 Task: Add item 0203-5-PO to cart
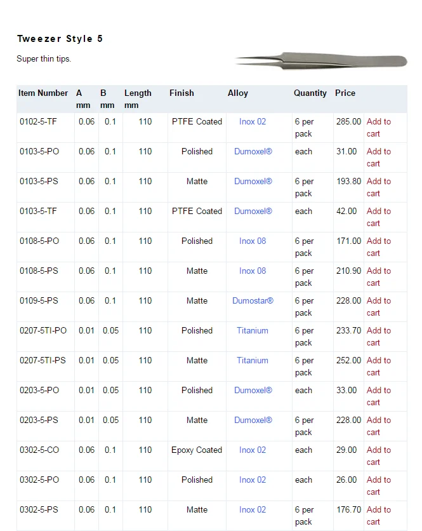378,396
